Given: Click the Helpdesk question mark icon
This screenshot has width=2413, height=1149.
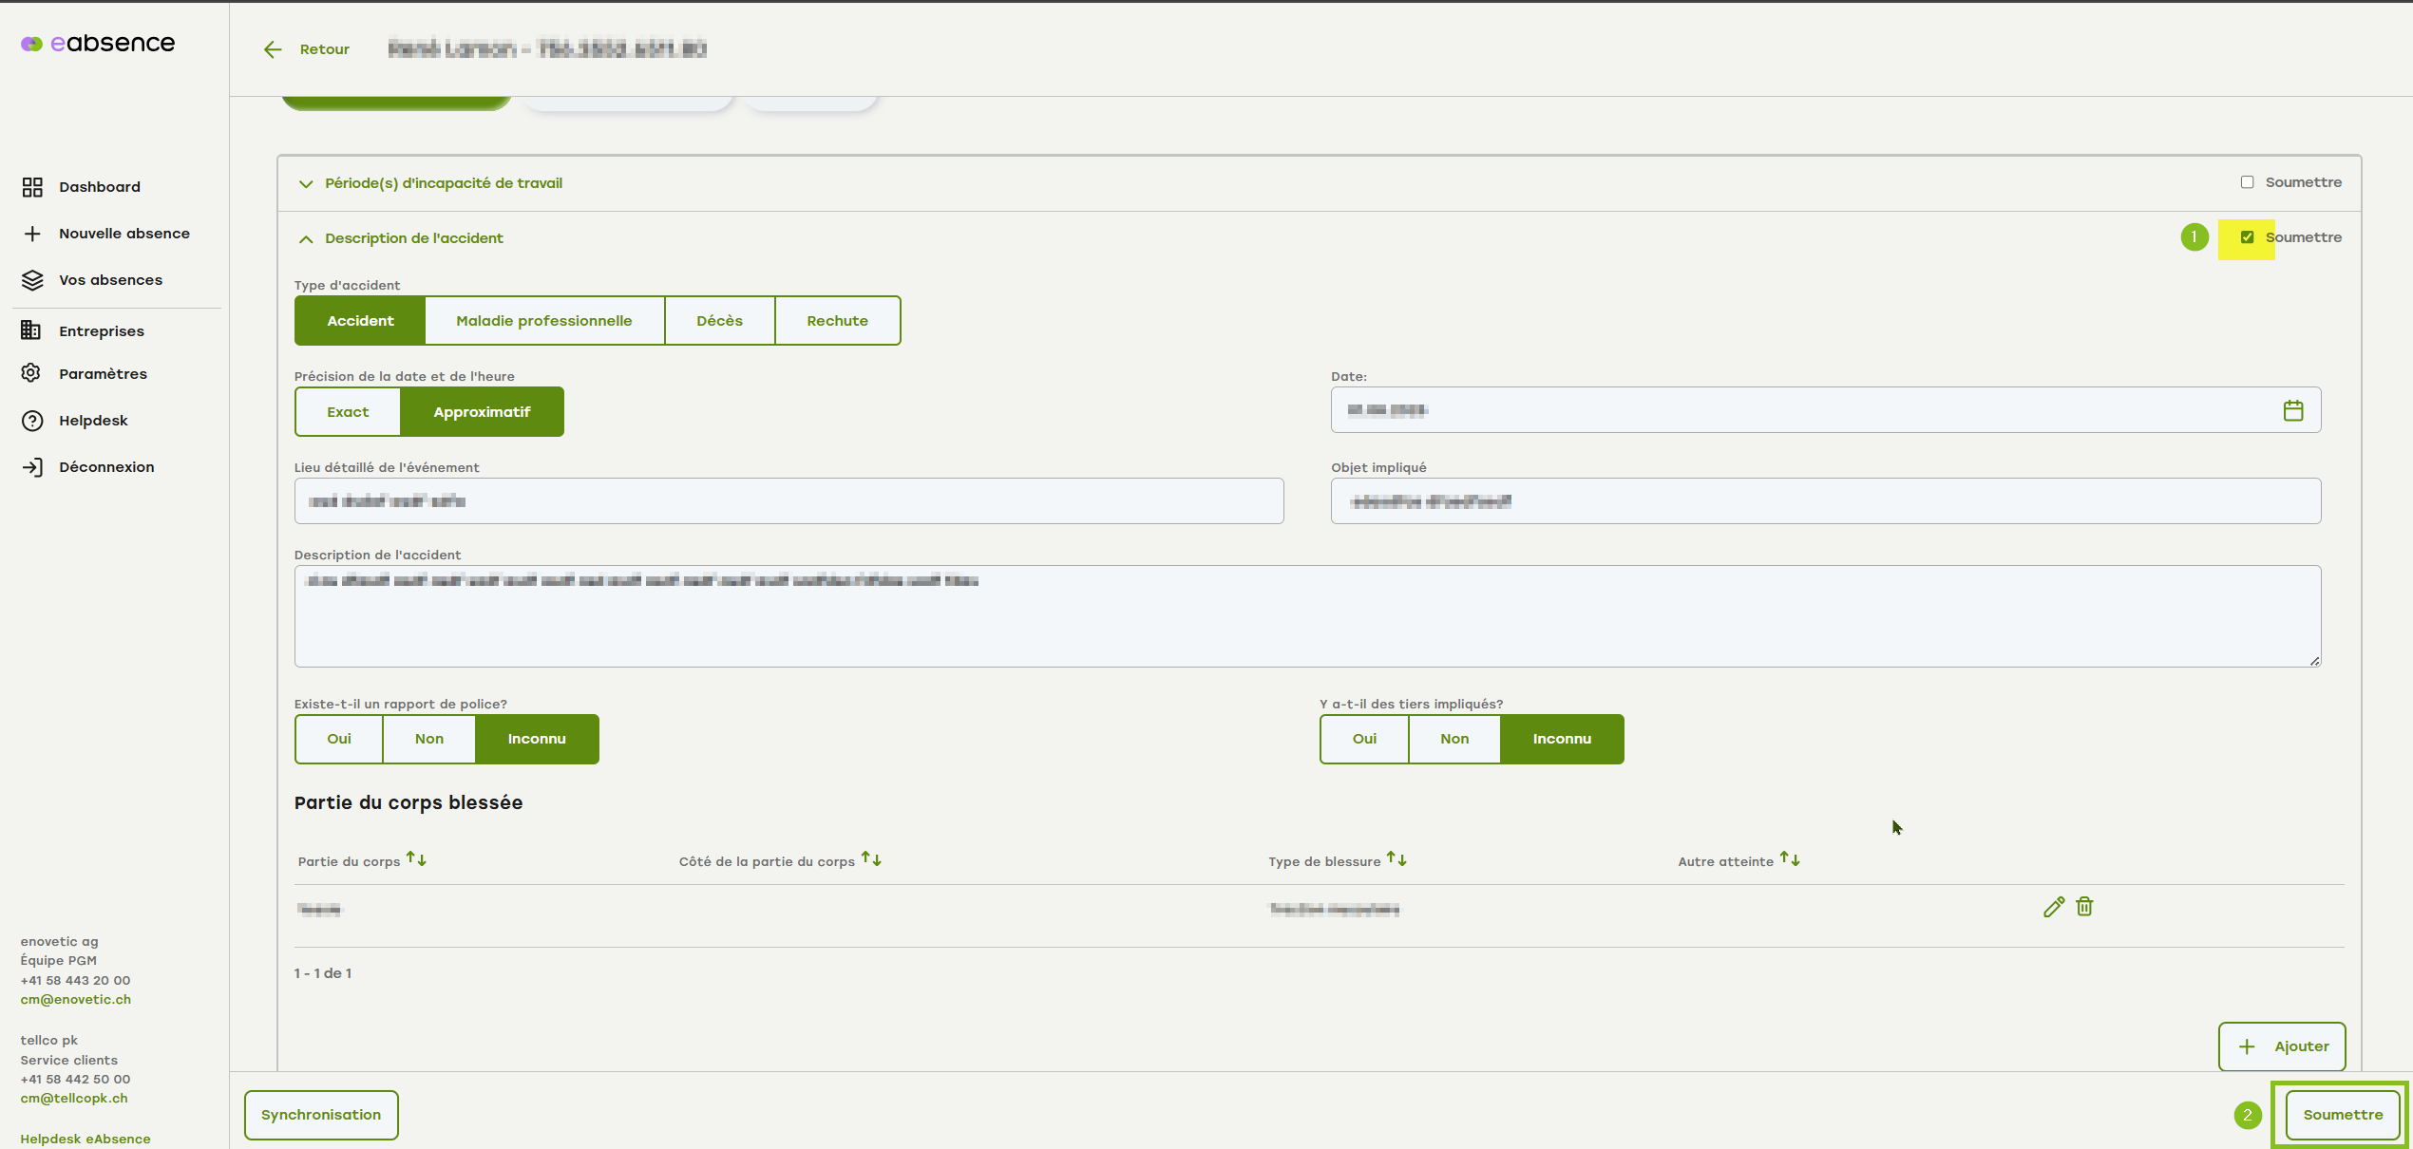Looking at the screenshot, I should point(32,421).
